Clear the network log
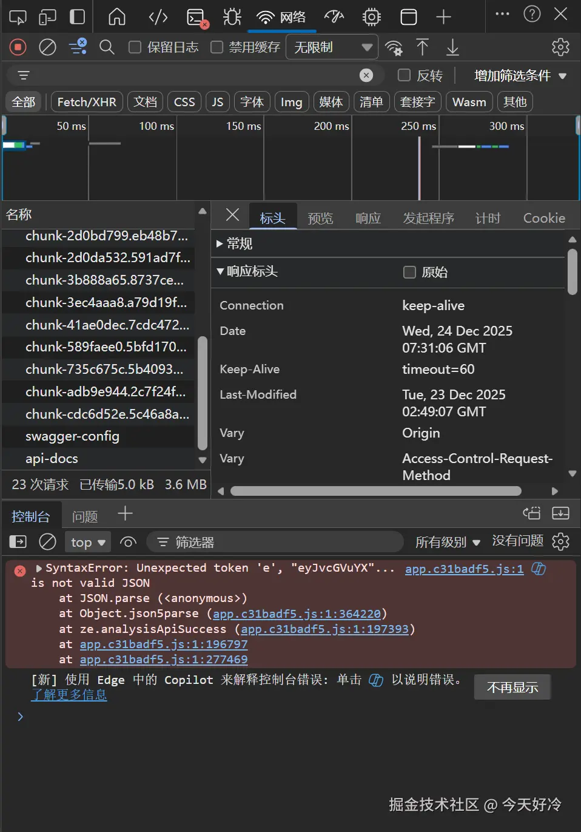The width and height of the screenshot is (581, 832). click(47, 47)
